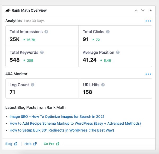The height and width of the screenshot is (154, 159).
Task: Click the Last 30 Days label
Action: (34, 21)
